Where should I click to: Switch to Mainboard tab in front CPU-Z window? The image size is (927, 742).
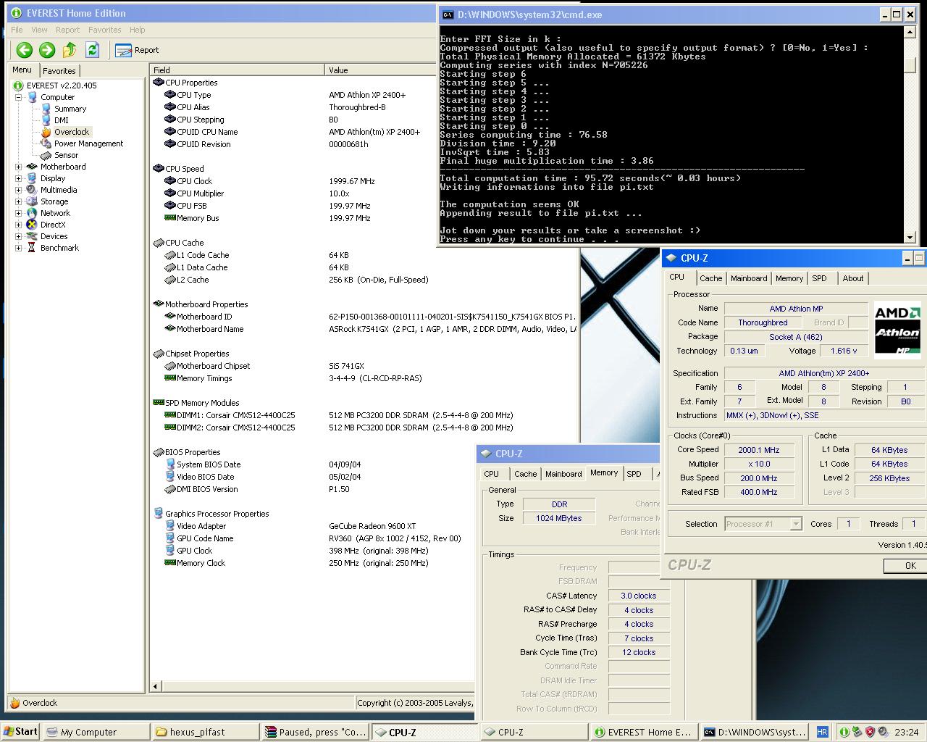tap(749, 278)
